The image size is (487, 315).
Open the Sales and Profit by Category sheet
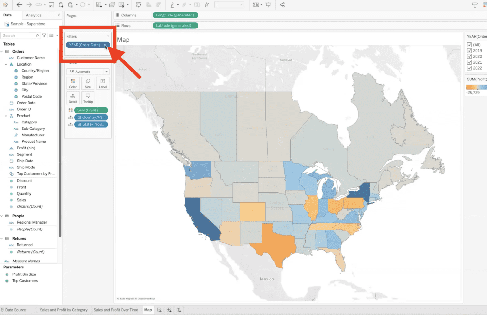[64, 310]
